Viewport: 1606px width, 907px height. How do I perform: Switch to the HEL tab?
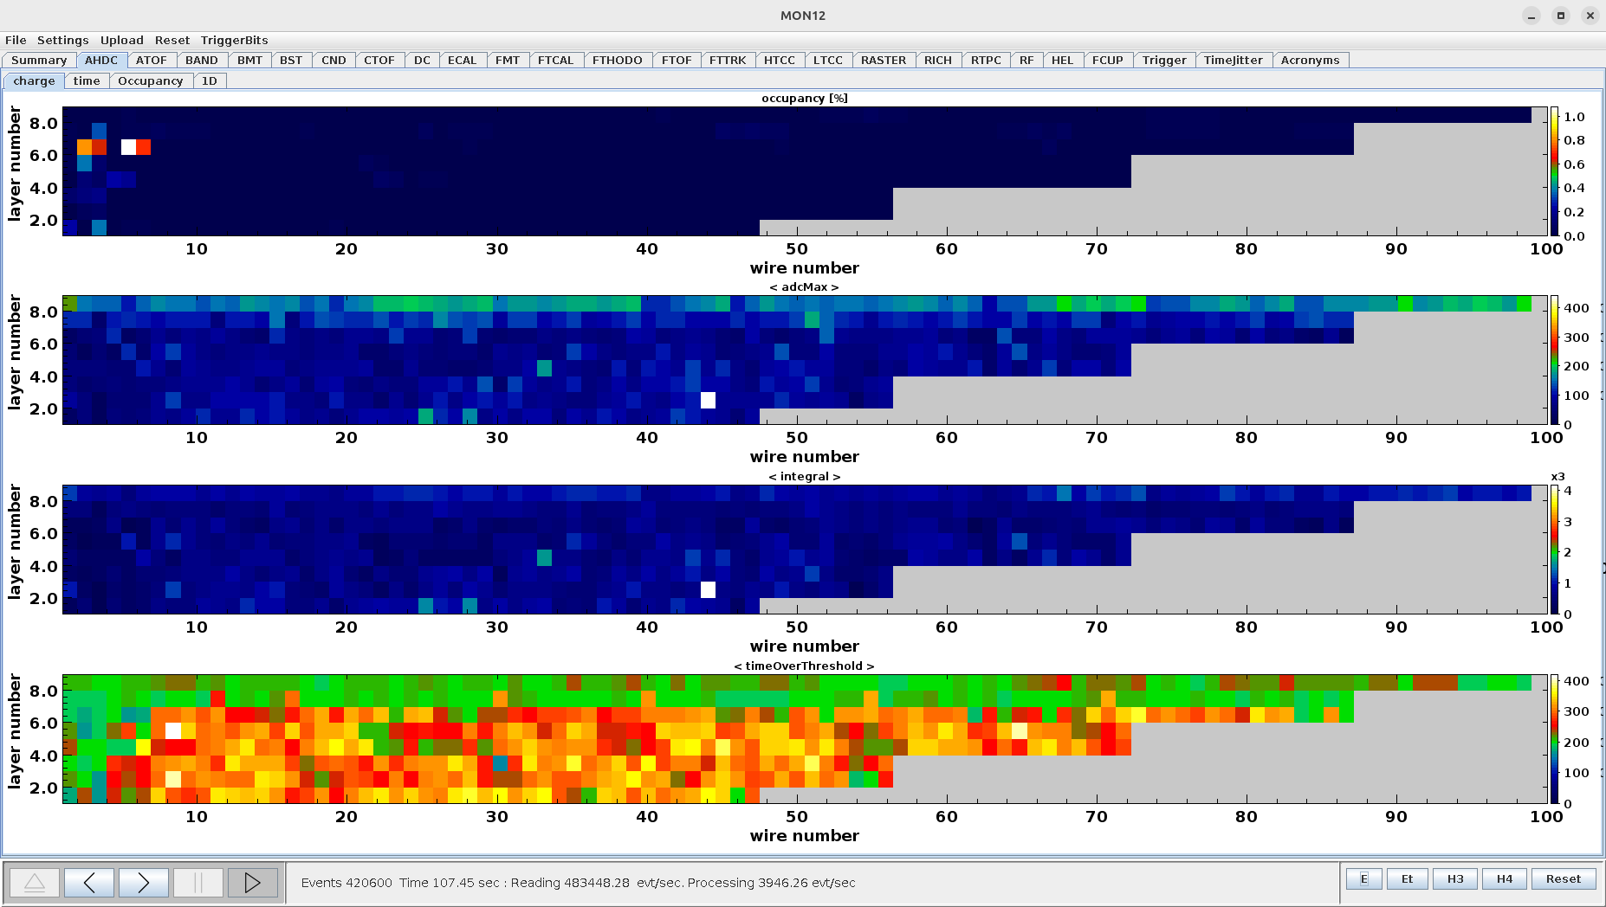pos(1062,60)
